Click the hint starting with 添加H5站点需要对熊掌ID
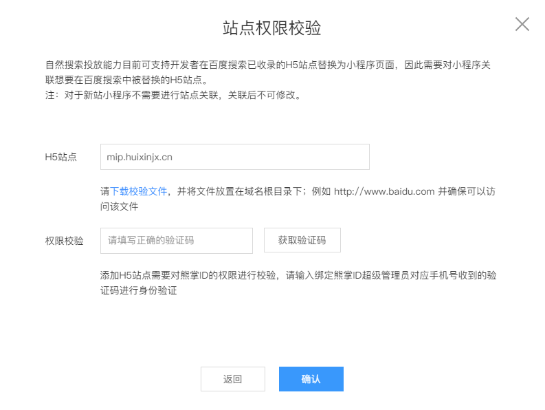The width and height of the screenshot is (545, 410). point(298,275)
